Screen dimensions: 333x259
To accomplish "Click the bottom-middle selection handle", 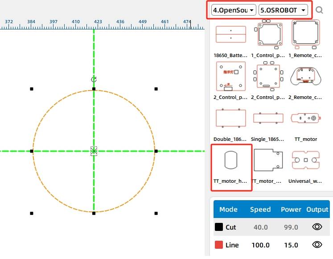I will pyautogui.click(x=94, y=214).
